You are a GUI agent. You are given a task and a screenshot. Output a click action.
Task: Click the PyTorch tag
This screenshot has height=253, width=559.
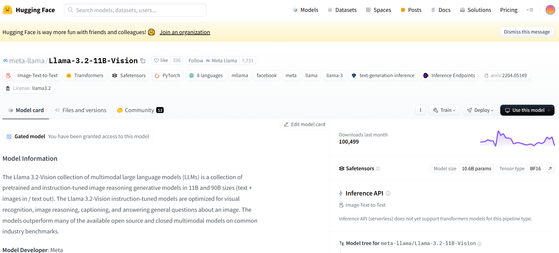167,76
